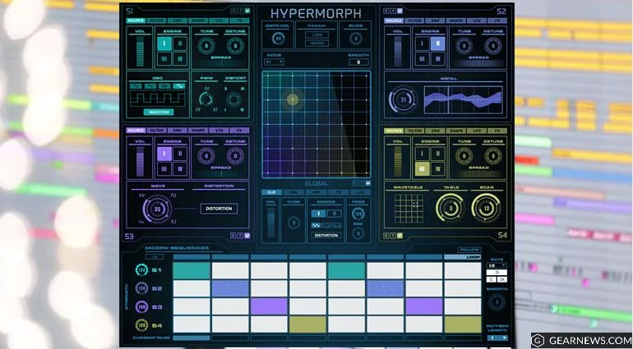Click the SMOOTH value field showing 0

[358, 62]
